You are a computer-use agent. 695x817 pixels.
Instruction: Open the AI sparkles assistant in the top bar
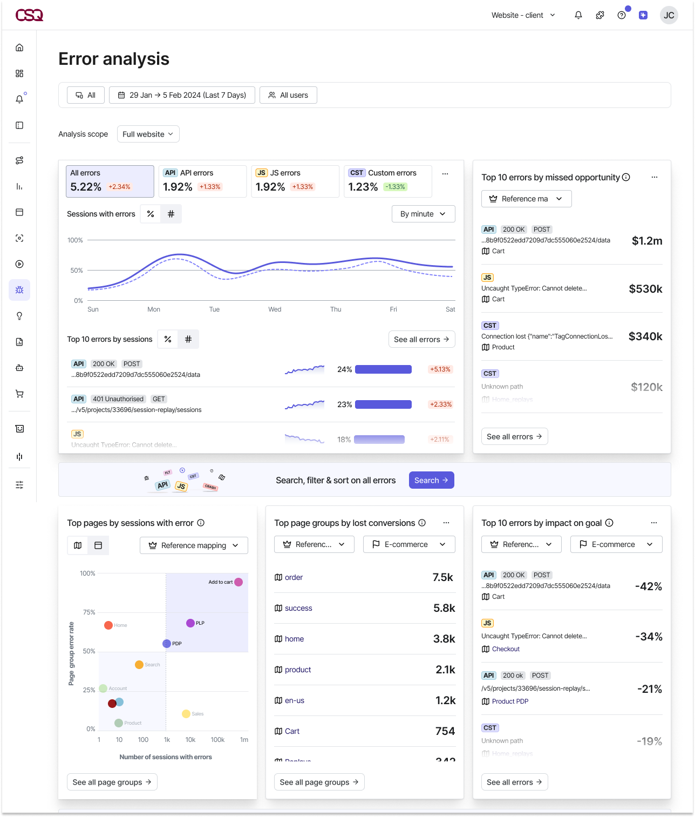[643, 15]
